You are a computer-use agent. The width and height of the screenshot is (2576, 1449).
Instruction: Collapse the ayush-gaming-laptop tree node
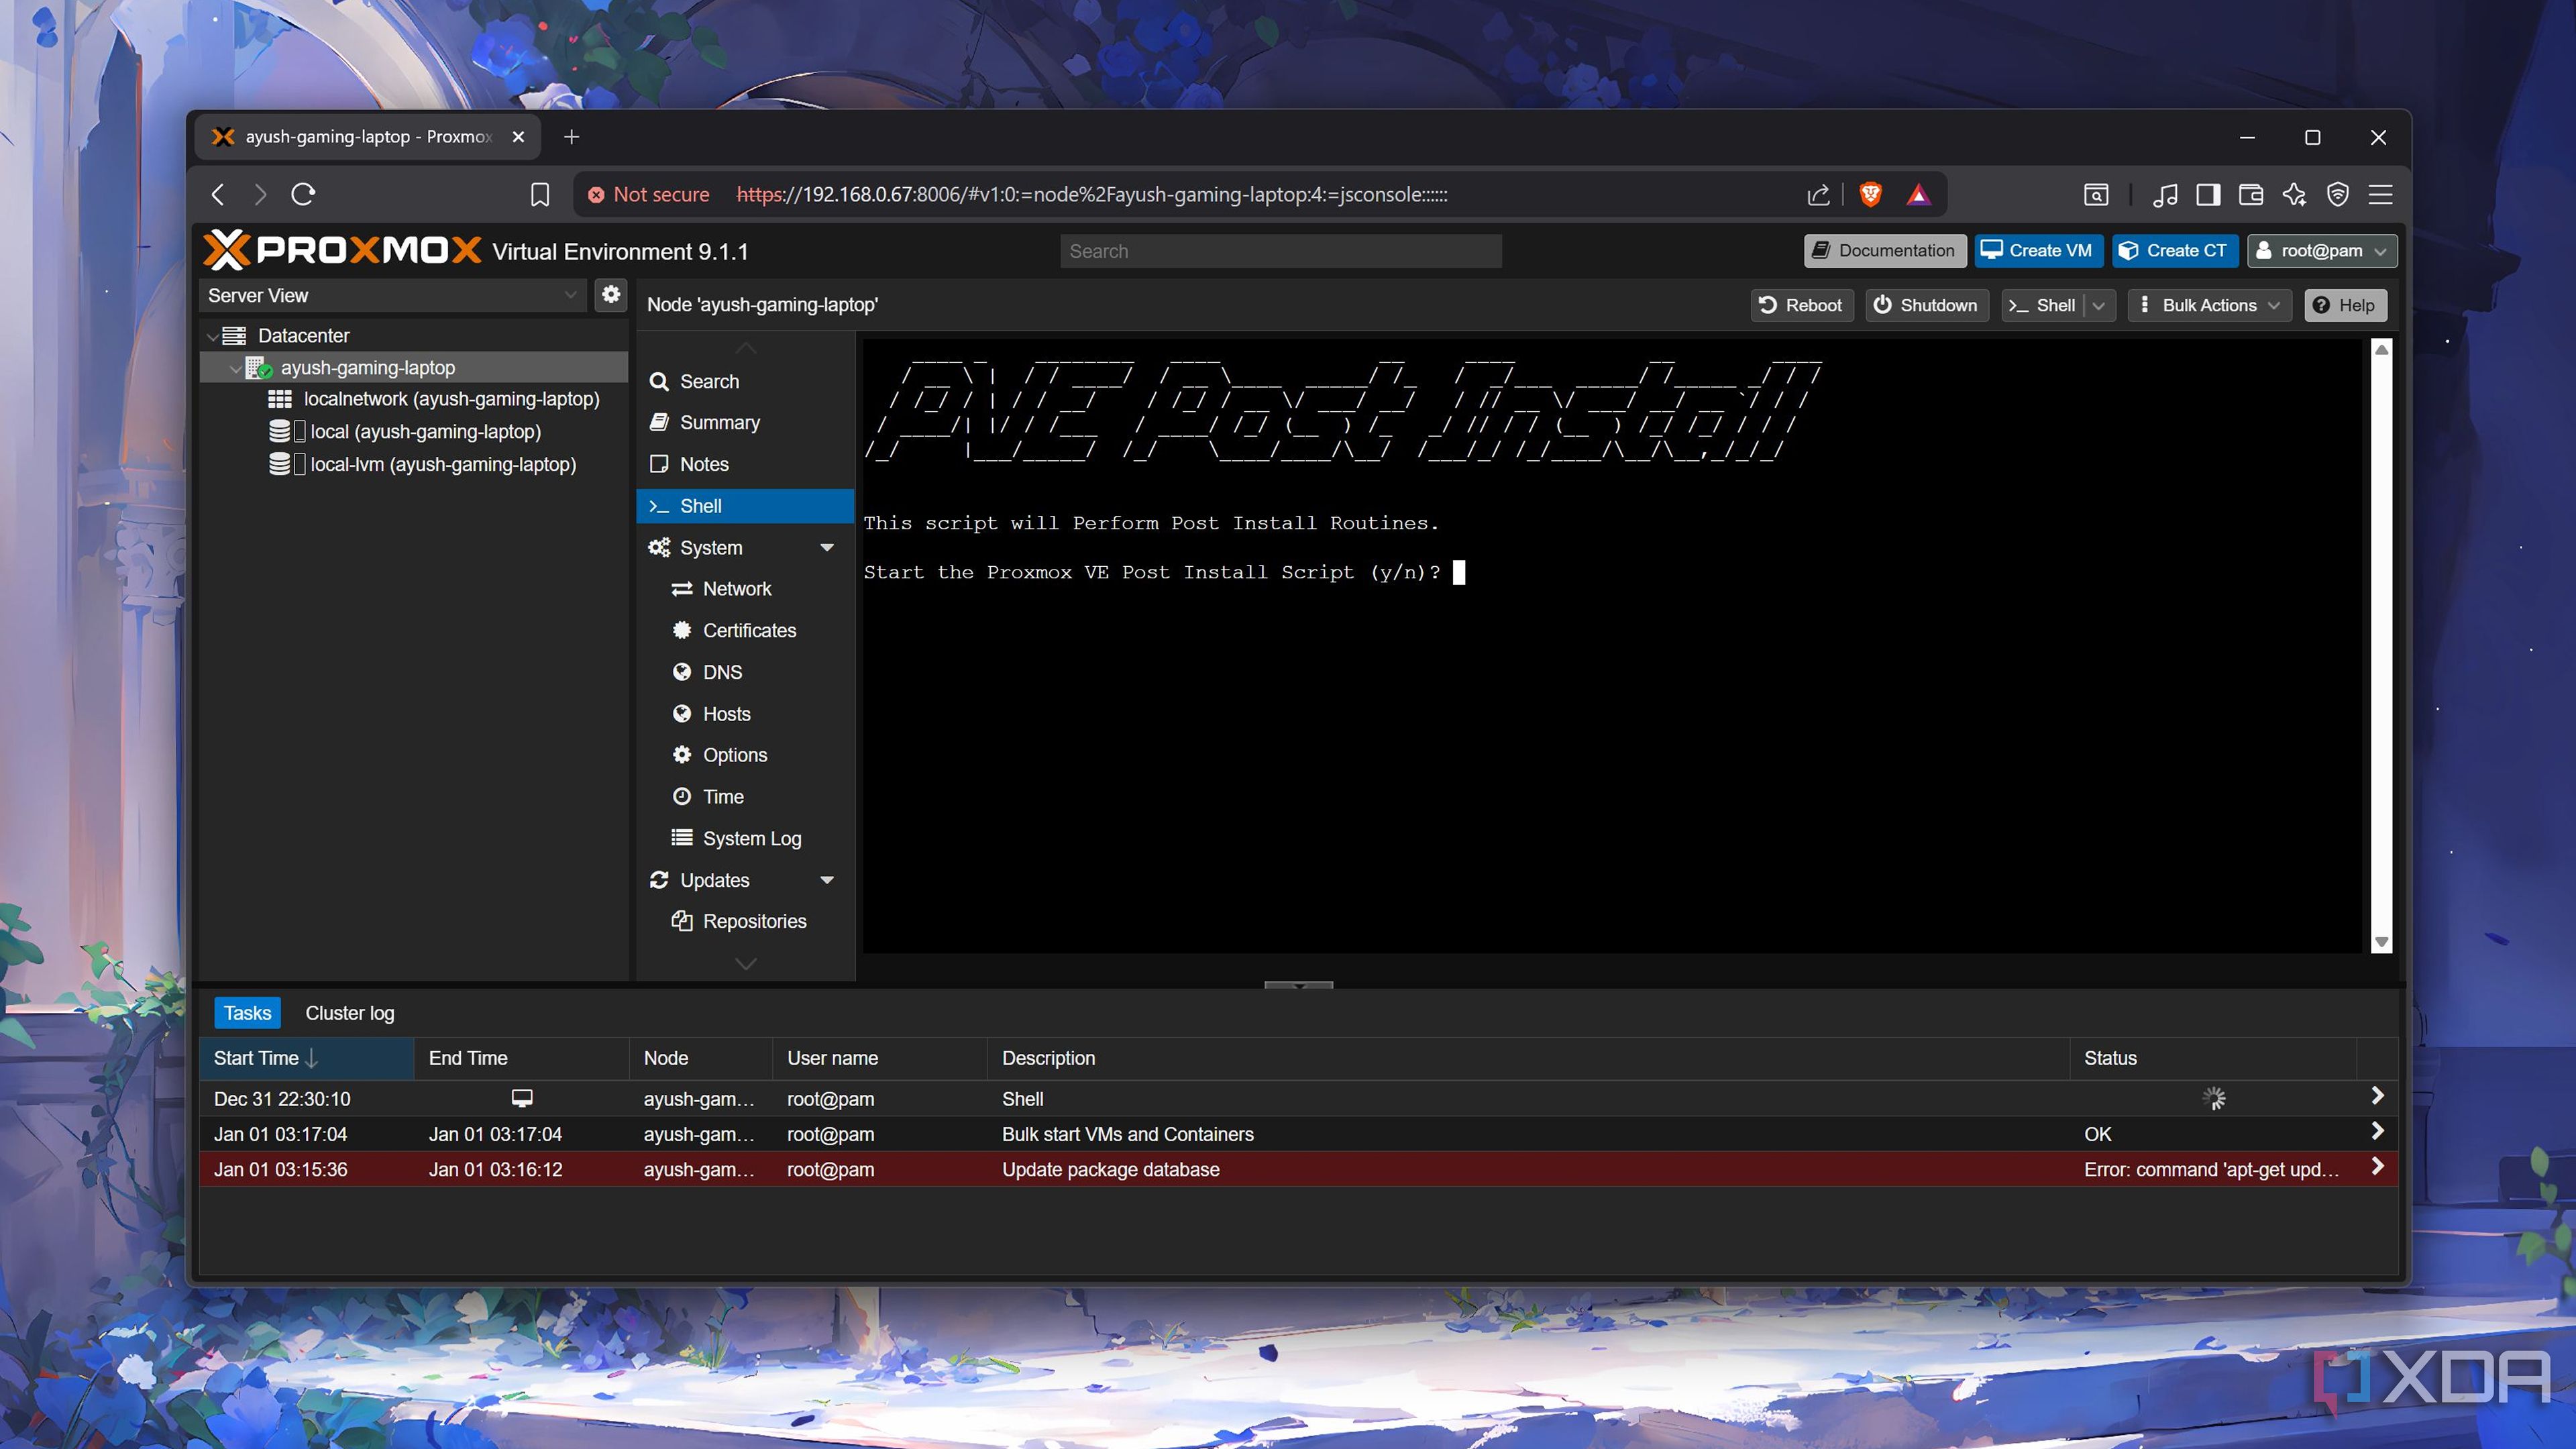click(235, 368)
